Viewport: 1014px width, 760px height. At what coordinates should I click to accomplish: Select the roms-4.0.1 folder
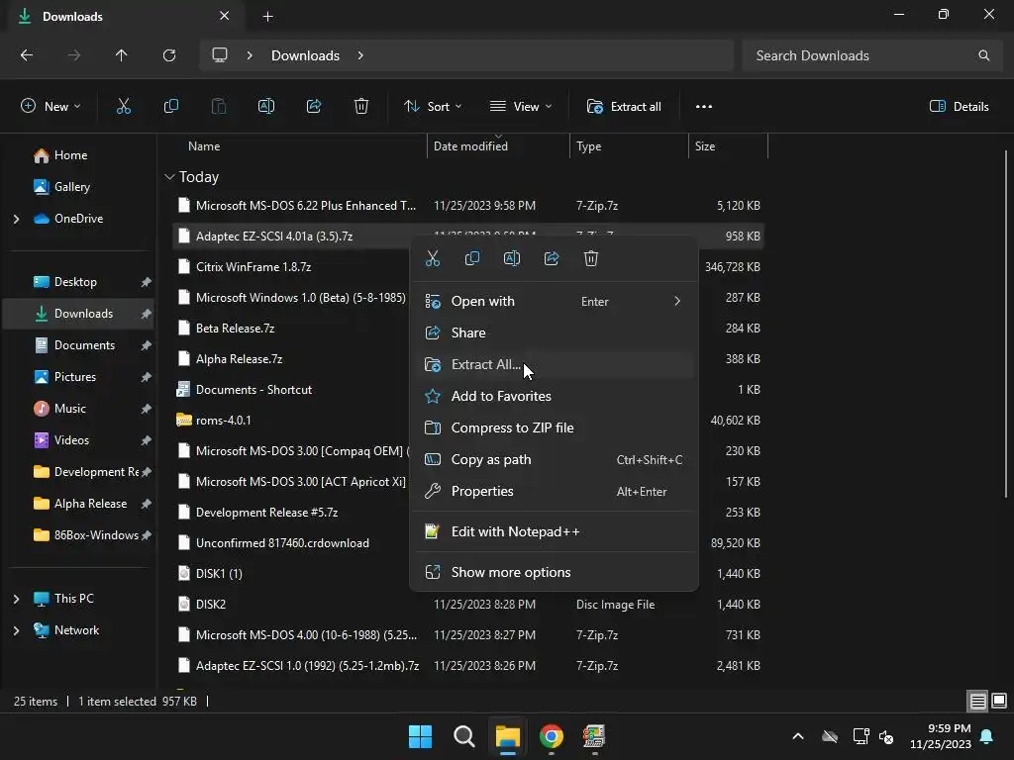(223, 421)
